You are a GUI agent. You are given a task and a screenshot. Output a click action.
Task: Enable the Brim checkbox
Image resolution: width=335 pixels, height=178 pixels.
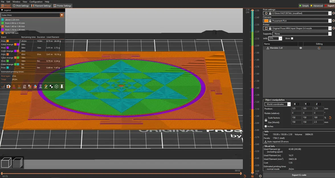[292, 38]
